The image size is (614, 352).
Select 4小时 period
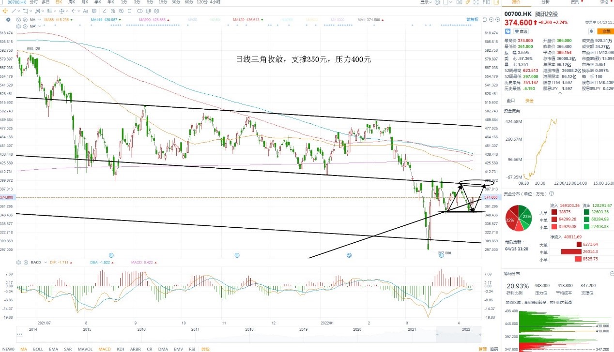216,2
